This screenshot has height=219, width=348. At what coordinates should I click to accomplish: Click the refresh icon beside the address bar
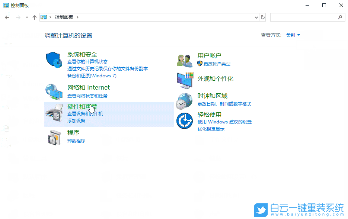[263, 17]
